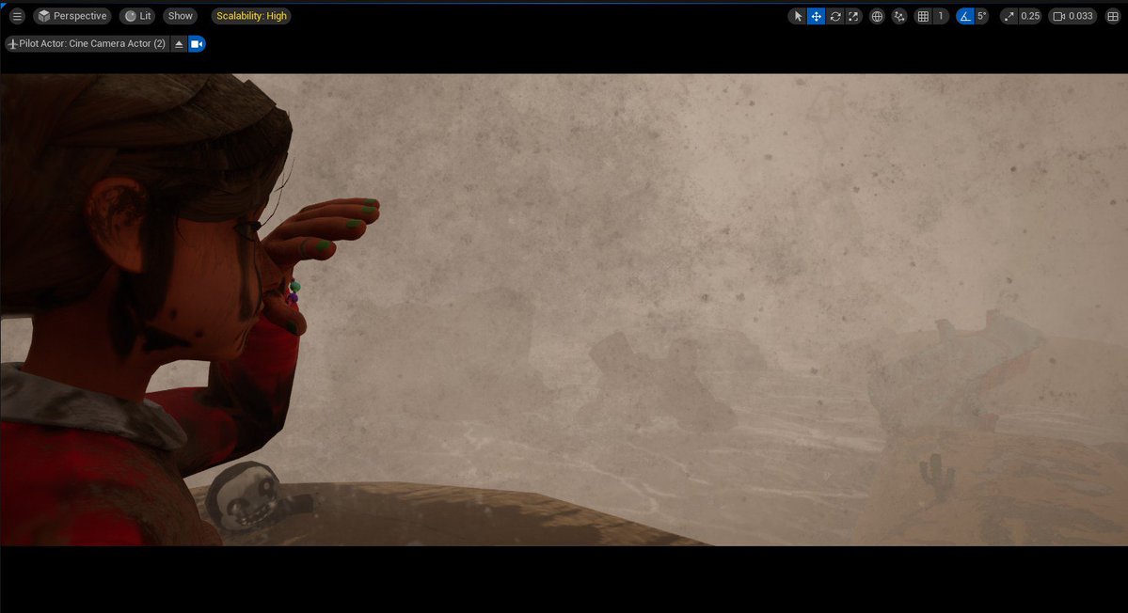The image size is (1128, 613).
Task: Open the rotation snap 5° dropdown
Action: pos(983,16)
